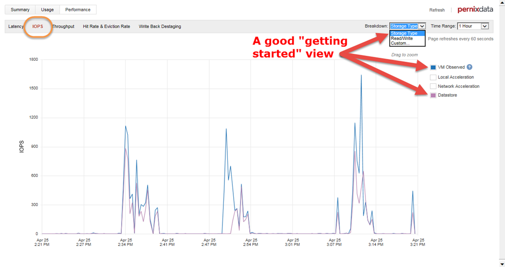View Hit Rate & Eviction Rate
The height and width of the screenshot is (267, 505).
107,27
